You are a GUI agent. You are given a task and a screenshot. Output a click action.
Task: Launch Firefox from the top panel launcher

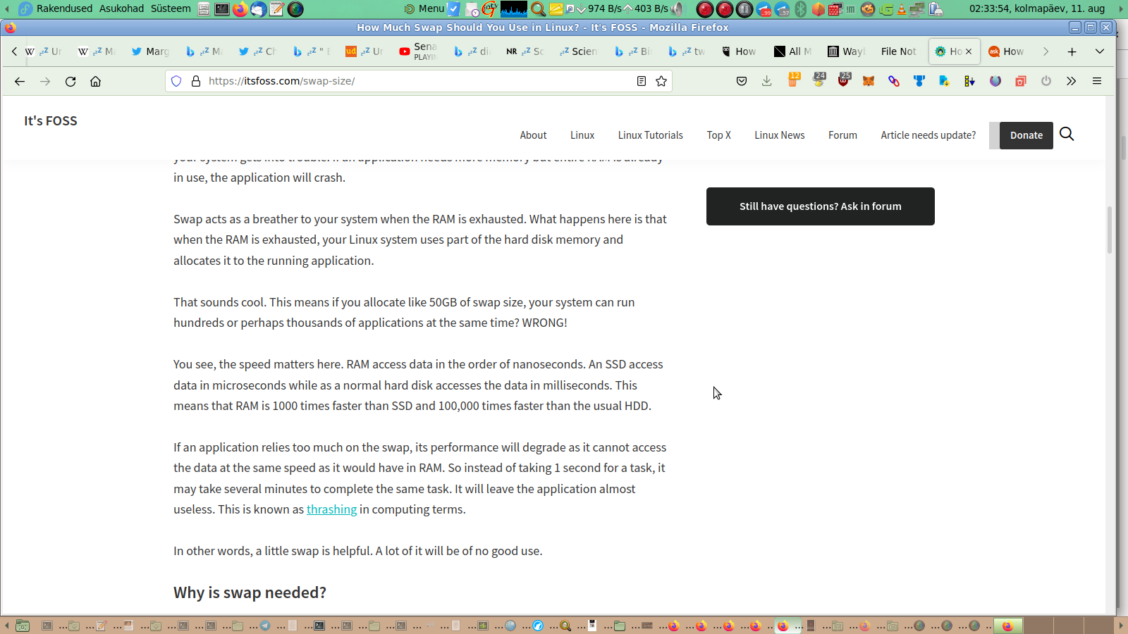[240, 9]
